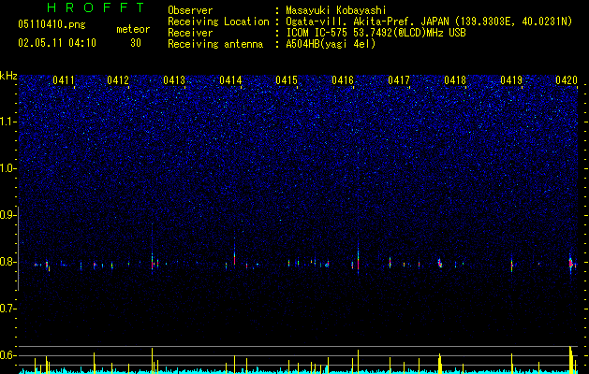The width and height of the screenshot is (589, 374).
Task: Click the 0415 time marker
Action: click(287, 80)
